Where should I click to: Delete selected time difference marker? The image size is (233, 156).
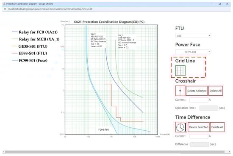199,127
